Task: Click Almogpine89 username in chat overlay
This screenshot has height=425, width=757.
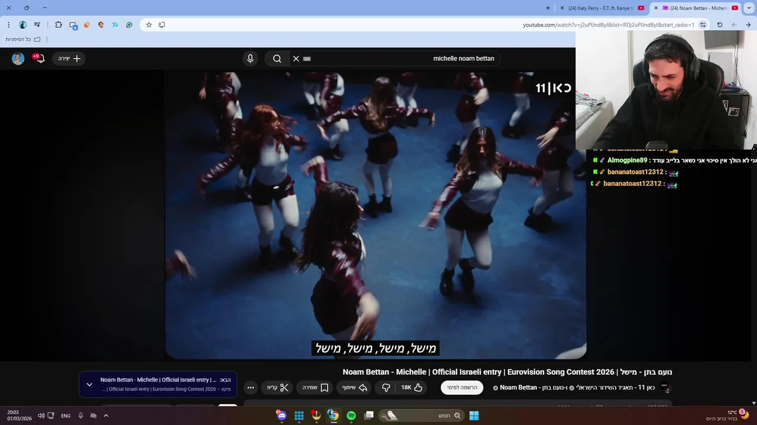Action: pos(627,161)
